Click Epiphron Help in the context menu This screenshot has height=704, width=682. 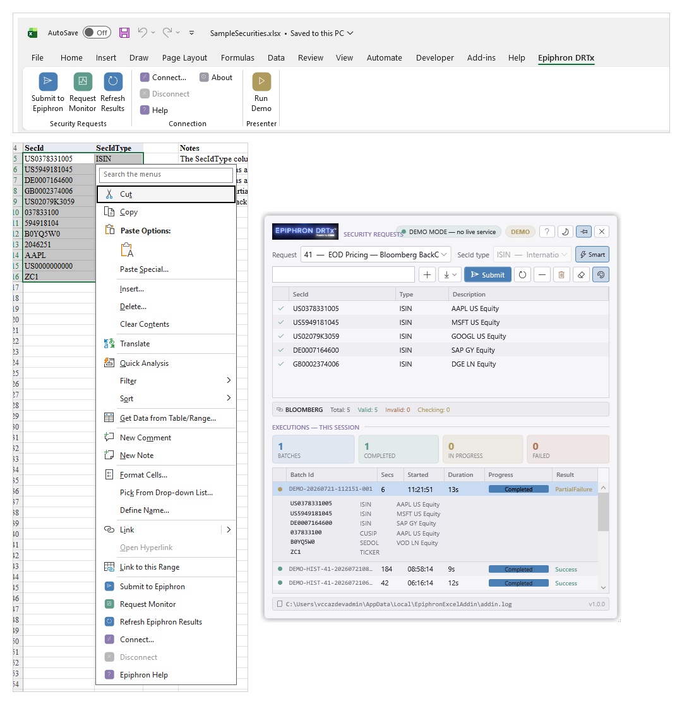(166, 675)
